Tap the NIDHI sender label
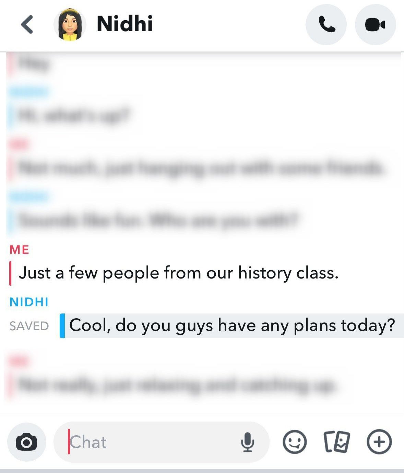The width and height of the screenshot is (404, 473). 29,302
